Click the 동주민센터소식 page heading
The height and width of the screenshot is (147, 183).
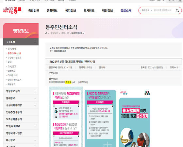61,27
